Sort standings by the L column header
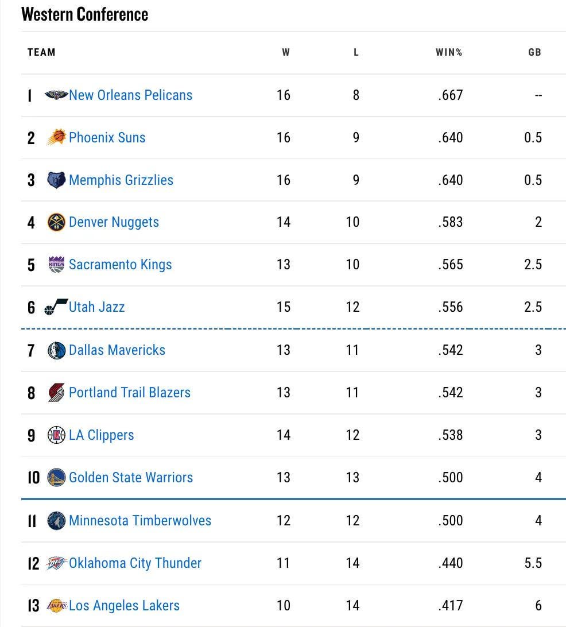 [x=356, y=52]
